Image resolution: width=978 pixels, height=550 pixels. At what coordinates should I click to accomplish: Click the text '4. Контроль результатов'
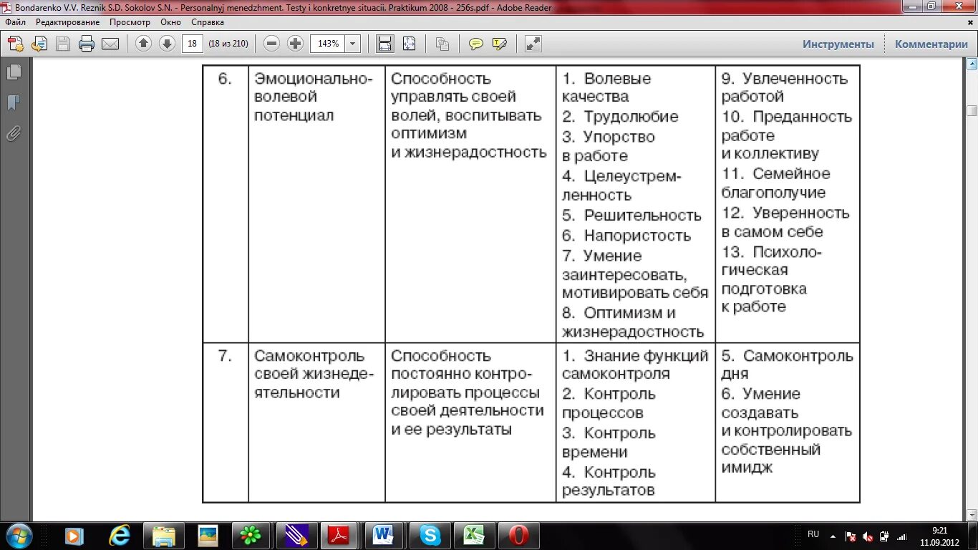609,481
